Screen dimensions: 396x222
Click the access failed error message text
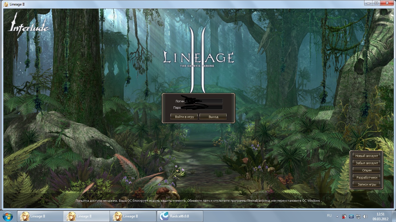click(198, 200)
